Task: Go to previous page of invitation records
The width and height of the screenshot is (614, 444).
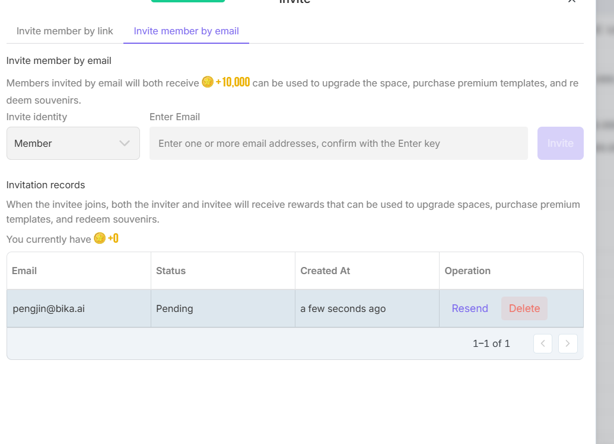Action: [x=543, y=343]
